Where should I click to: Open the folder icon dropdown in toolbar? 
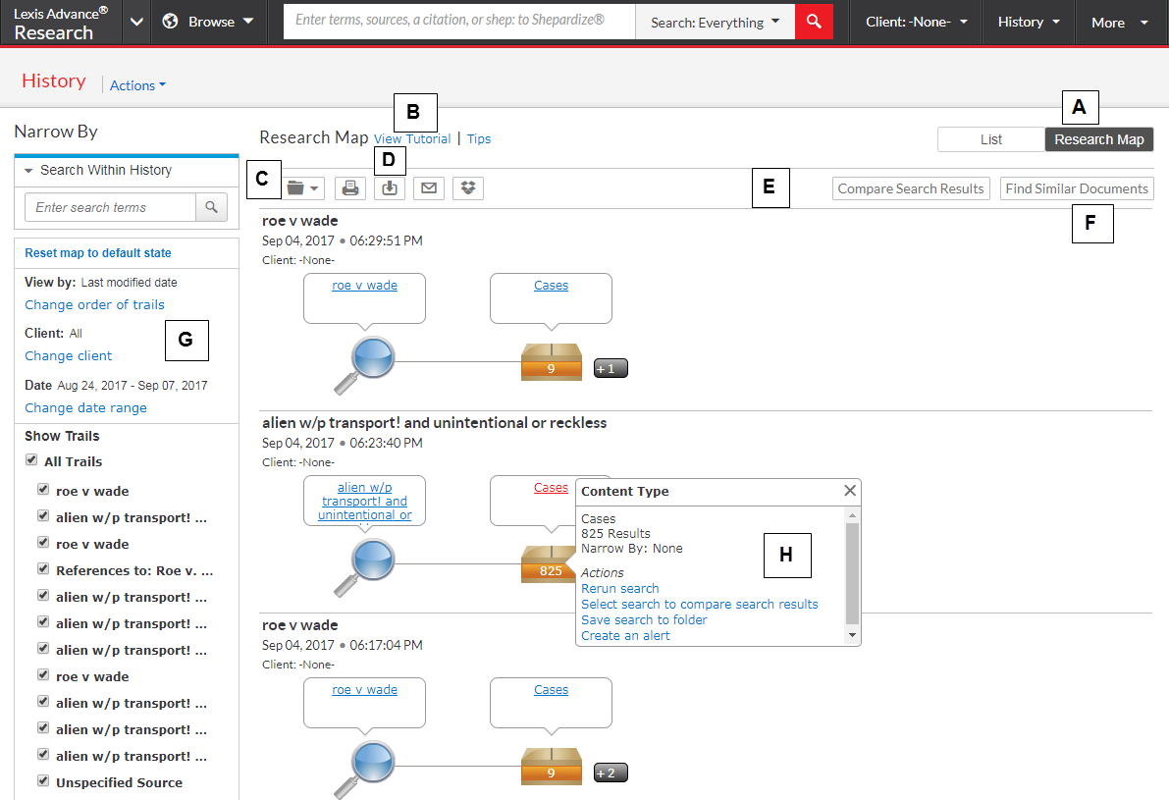(302, 187)
